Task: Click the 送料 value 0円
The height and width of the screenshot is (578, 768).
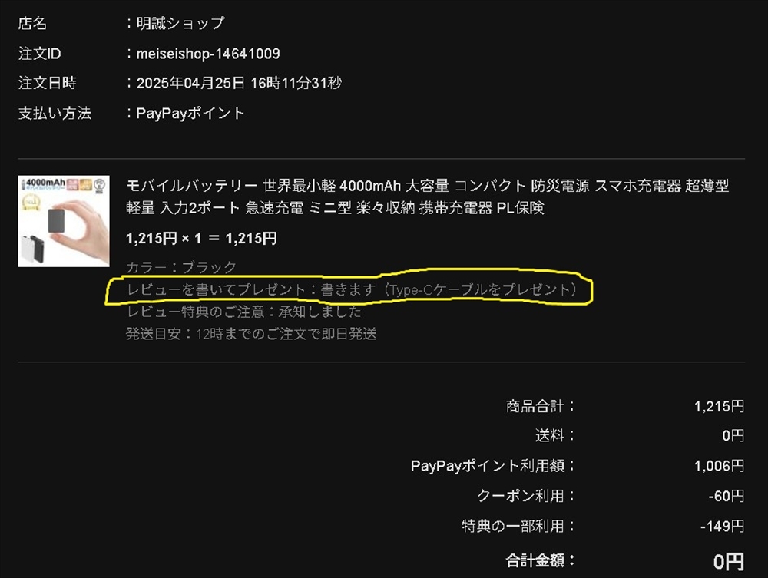Action: click(x=733, y=435)
